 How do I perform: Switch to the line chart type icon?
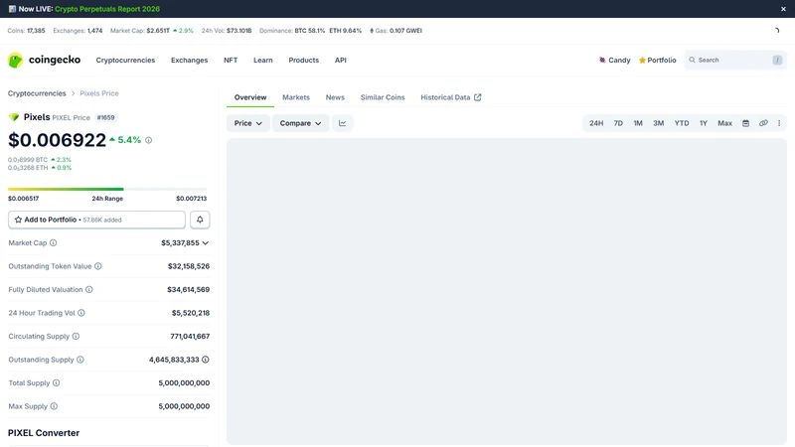343,123
